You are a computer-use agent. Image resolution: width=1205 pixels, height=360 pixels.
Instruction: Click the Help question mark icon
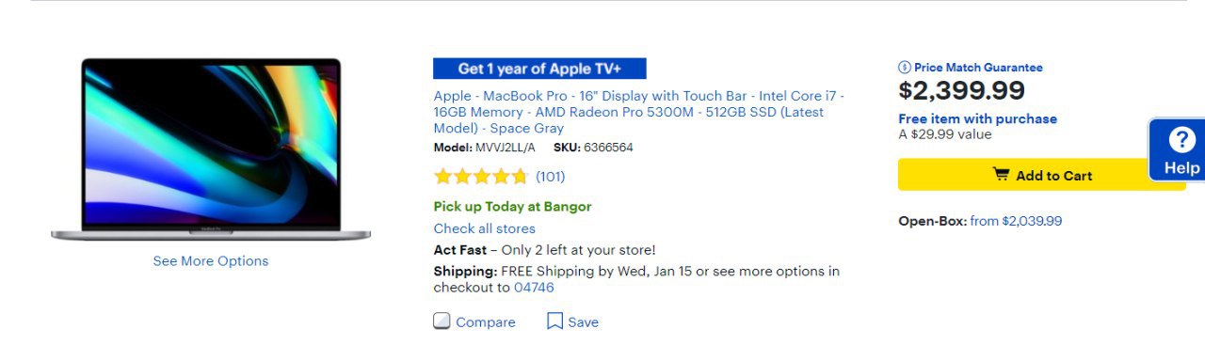pyautogui.click(x=1181, y=141)
